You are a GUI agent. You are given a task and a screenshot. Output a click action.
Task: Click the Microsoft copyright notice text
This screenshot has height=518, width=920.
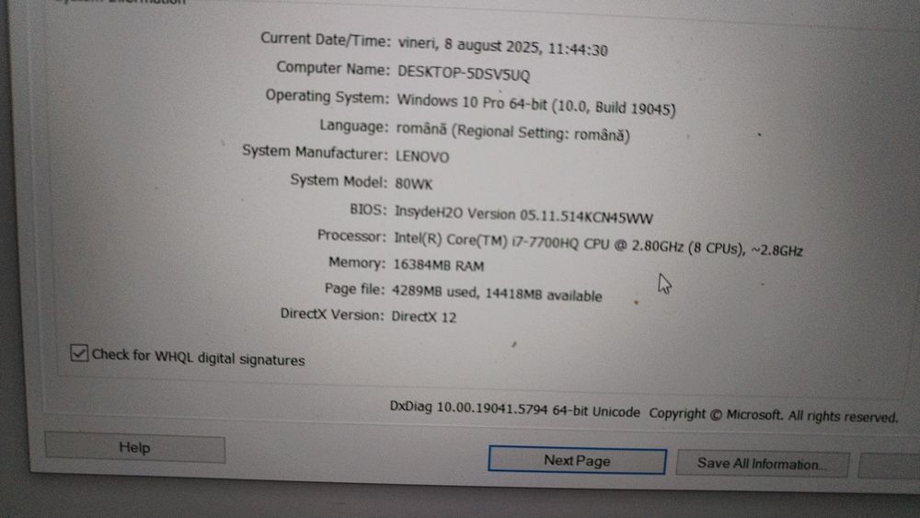(x=774, y=415)
